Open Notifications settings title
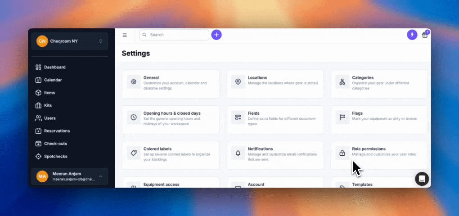 260,148
